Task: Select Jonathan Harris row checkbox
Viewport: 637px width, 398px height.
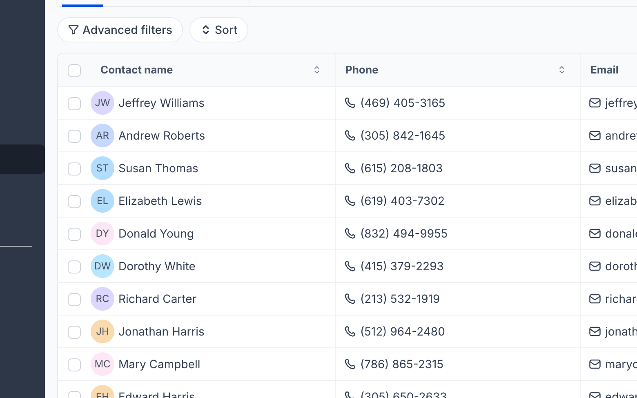Action: coord(74,332)
